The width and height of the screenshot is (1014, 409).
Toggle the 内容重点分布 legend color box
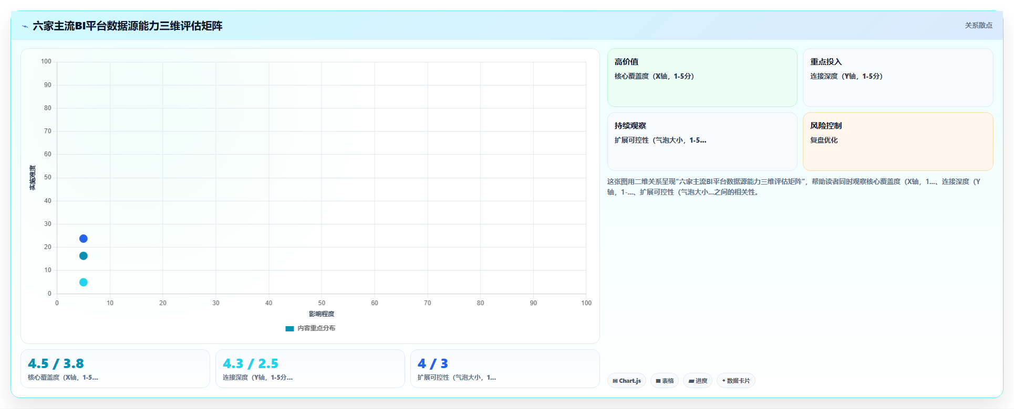[289, 328]
